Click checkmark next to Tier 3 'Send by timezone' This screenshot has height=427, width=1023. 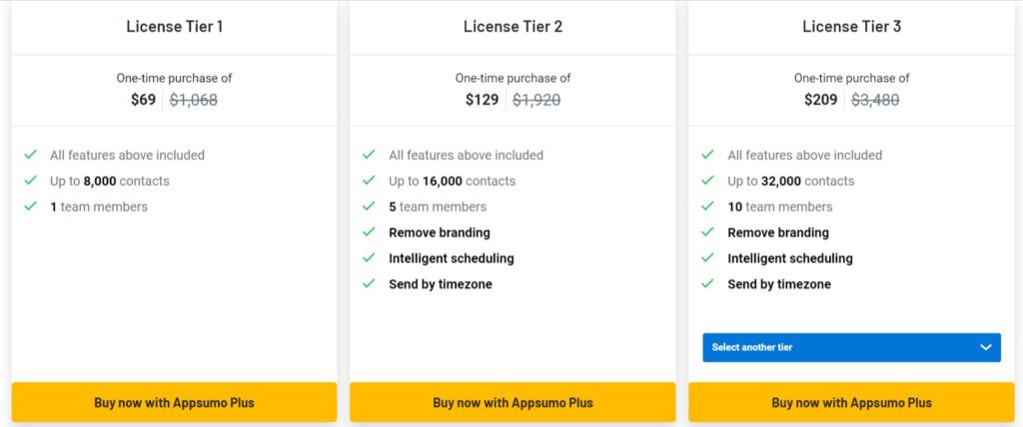pos(708,283)
